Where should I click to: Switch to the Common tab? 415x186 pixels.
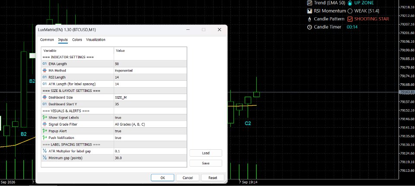(47, 40)
